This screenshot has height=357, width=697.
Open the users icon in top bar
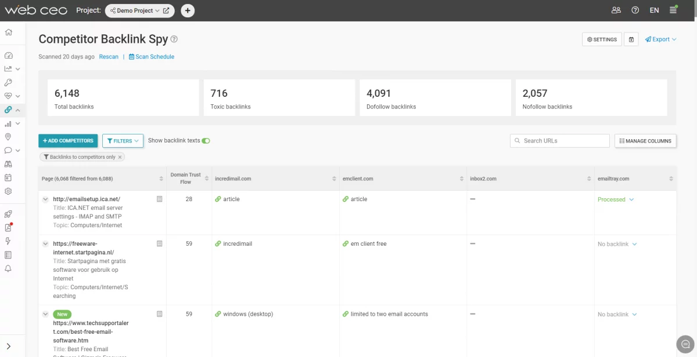(x=616, y=10)
